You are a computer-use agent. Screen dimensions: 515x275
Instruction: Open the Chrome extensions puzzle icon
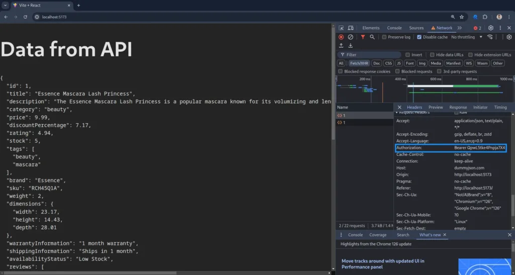coord(485,17)
